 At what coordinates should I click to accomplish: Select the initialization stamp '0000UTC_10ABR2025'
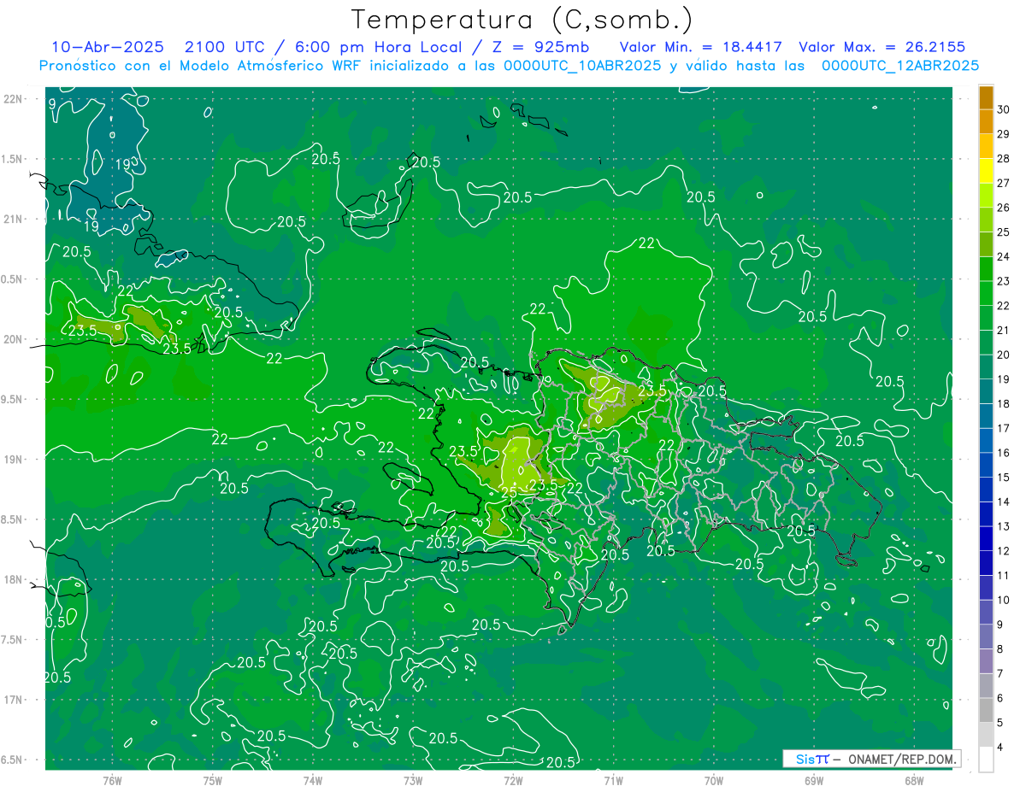[581, 65]
